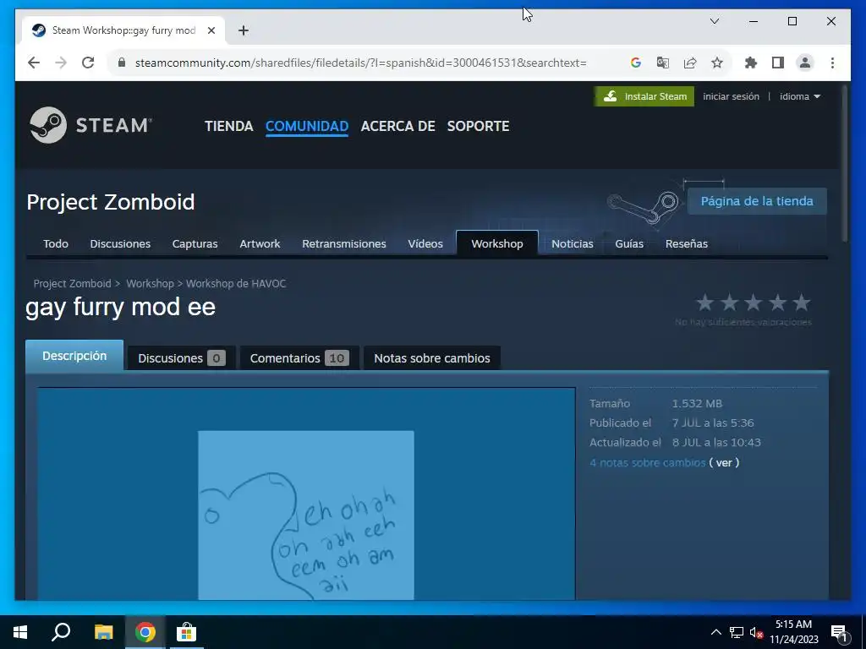Click the padlock site info icon
Image resolution: width=866 pixels, height=649 pixels.
pos(122,63)
